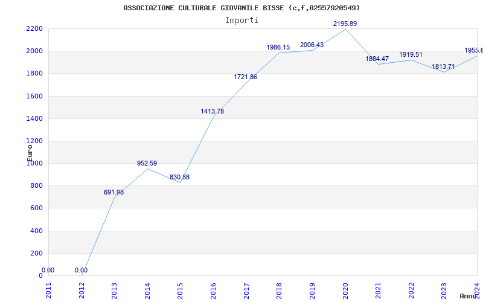The image size is (483, 302).
Task: Click the Importi subtitle
Action: pos(241,21)
